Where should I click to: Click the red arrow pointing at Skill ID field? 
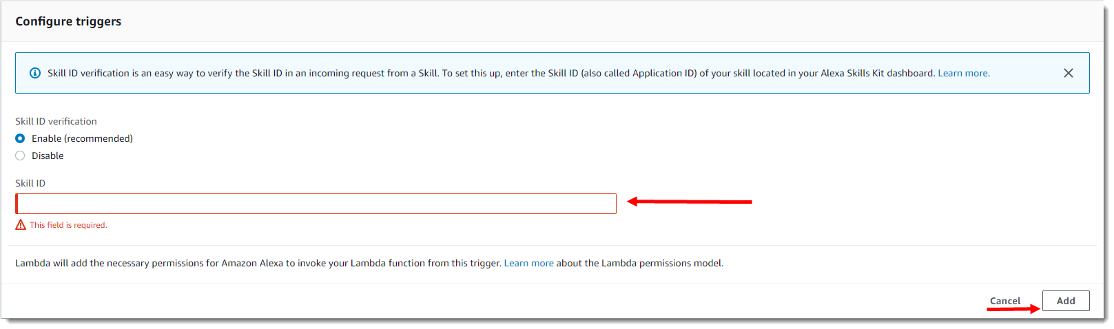(x=689, y=202)
